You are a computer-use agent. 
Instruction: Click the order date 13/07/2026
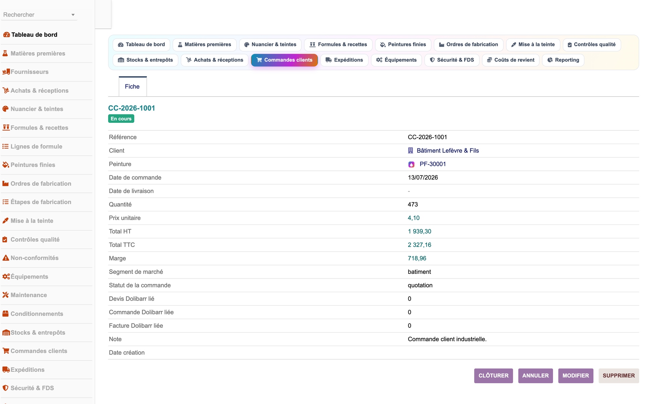[x=422, y=178]
